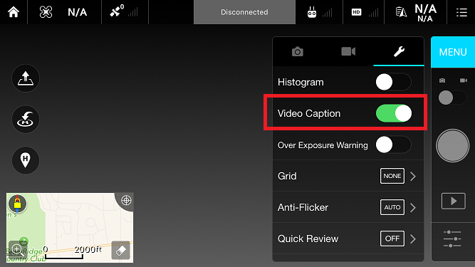475x267 pixels.
Task: Tap the small video mode icon above switch
Action: (x=463, y=80)
